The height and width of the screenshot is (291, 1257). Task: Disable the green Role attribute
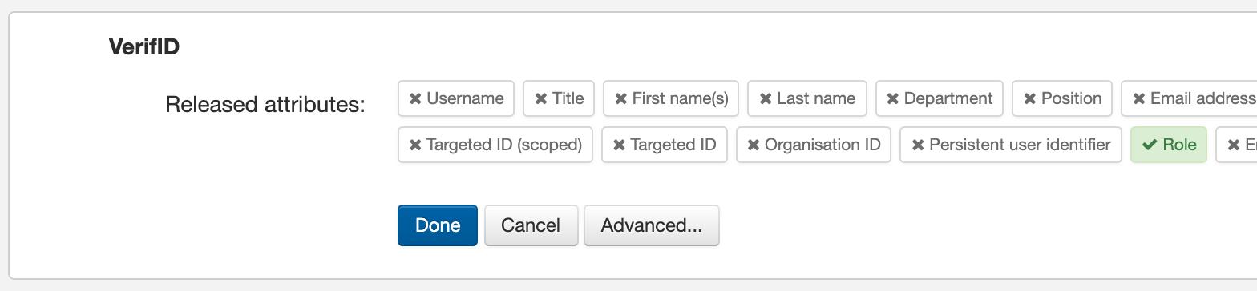[1169, 145]
